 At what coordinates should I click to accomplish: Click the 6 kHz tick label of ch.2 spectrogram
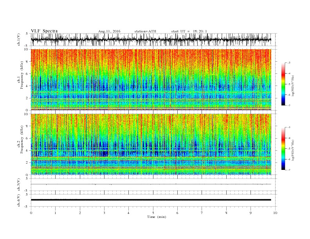point(27,138)
